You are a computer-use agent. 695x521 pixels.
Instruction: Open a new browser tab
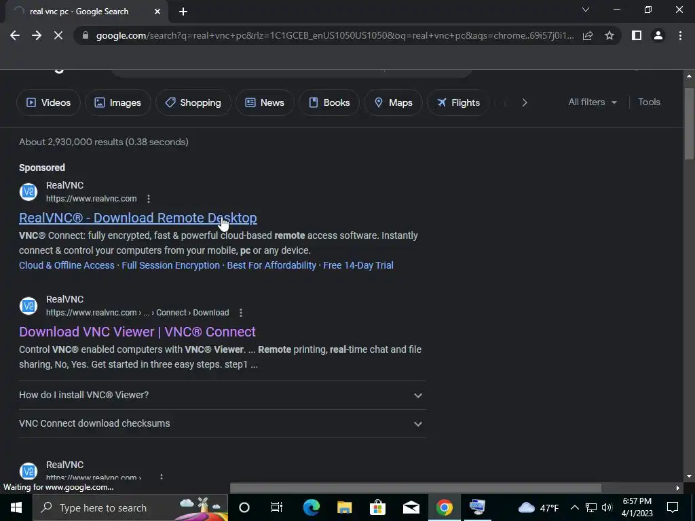[x=183, y=12]
